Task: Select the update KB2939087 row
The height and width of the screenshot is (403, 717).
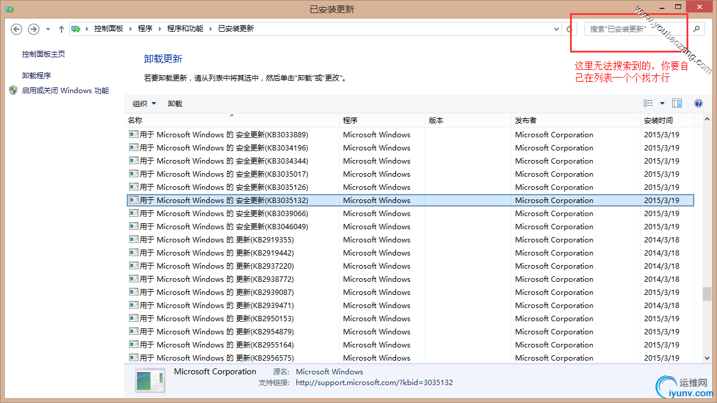Action: pos(410,292)
